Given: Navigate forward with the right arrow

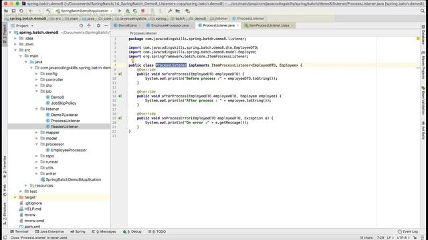Looking at the screenshot, I should pos(39,11).
